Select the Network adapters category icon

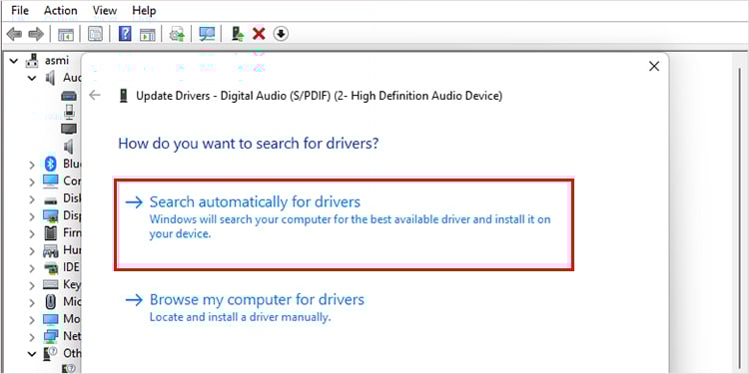(51, 336)
